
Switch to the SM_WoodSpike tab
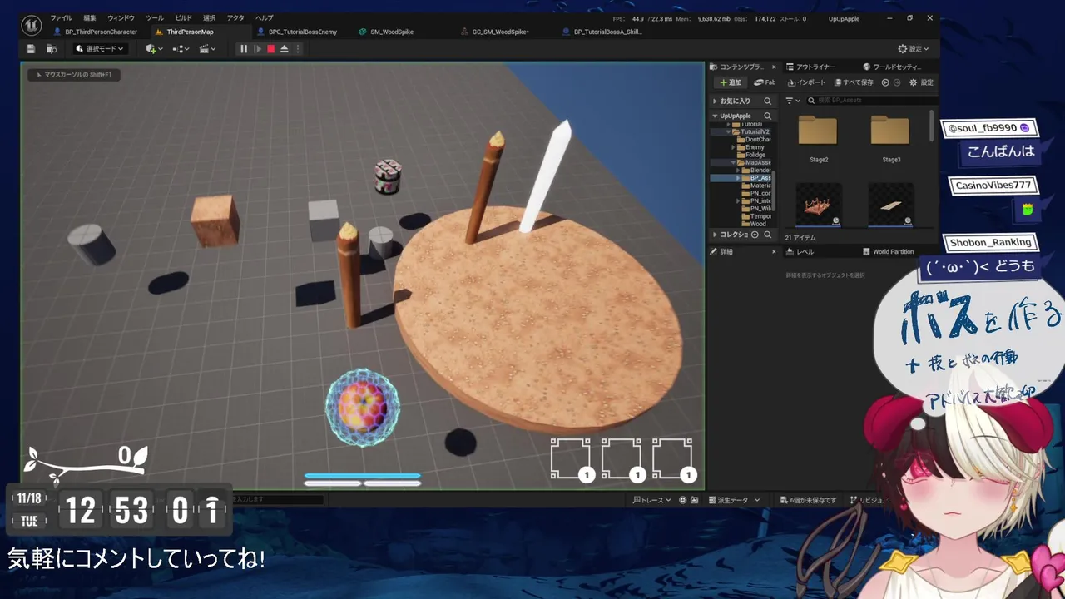click(386, 32)
